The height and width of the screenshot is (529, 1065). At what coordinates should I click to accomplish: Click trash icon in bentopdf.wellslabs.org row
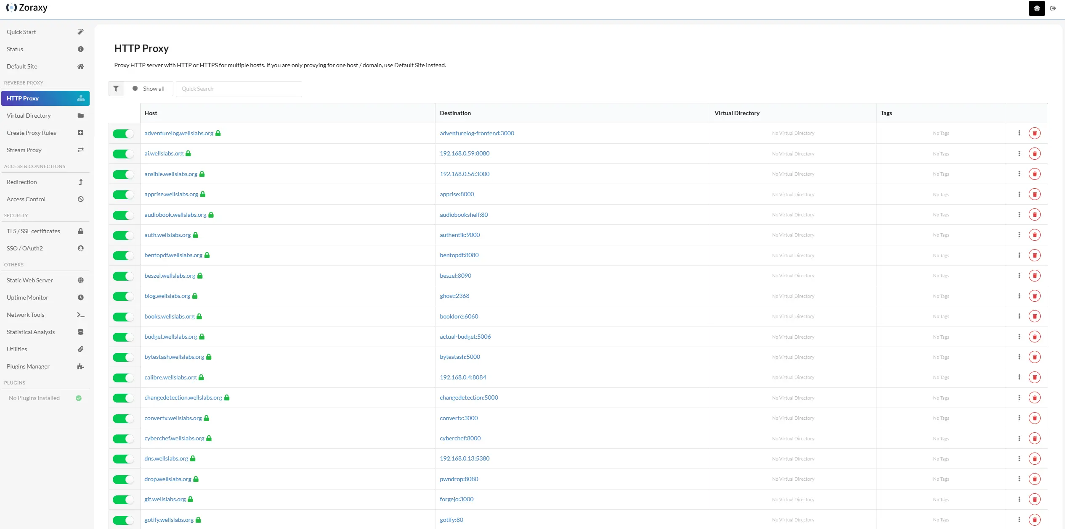(x=1035, y=255)
